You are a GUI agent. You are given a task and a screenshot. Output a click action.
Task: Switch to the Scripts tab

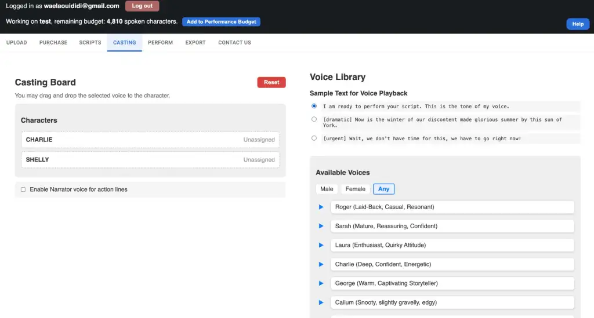pyautogui.click(x=90, y=43)
